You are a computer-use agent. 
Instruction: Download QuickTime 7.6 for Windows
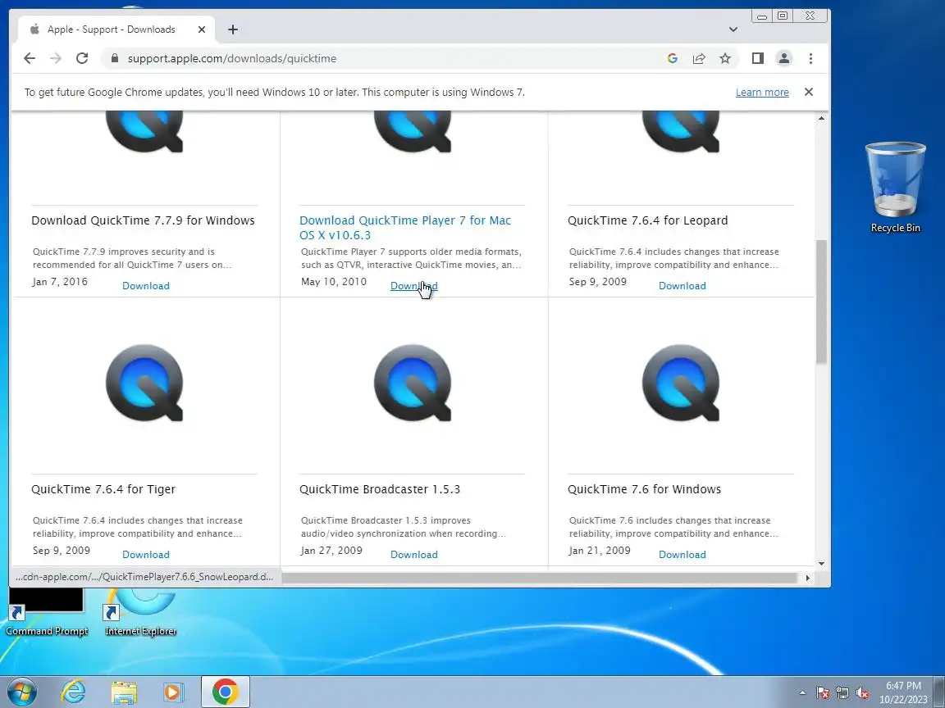point(682,555)
